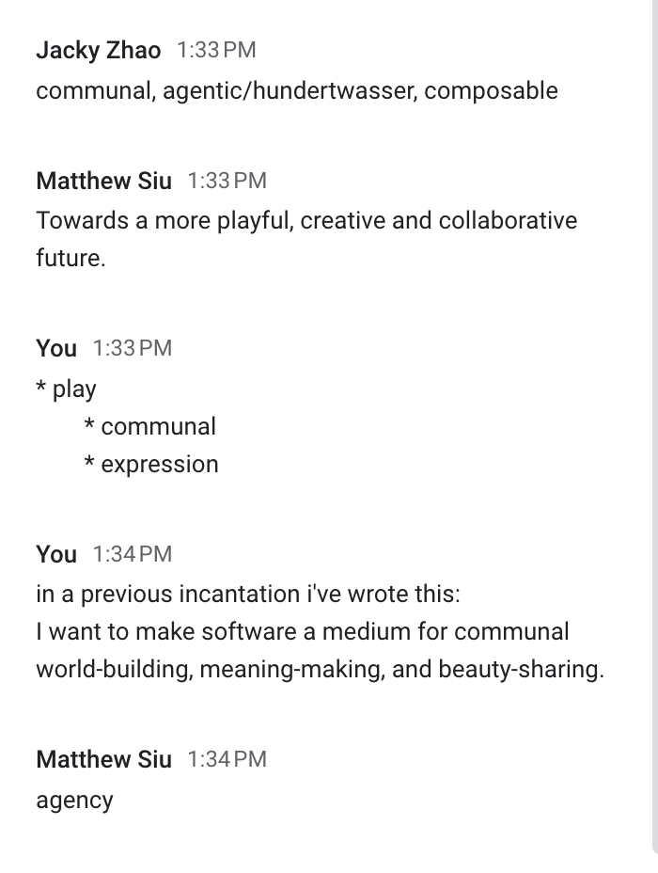Click the Jacky Zhao sender name
This screenshot has height=873, width=658.
click(98, 50)
